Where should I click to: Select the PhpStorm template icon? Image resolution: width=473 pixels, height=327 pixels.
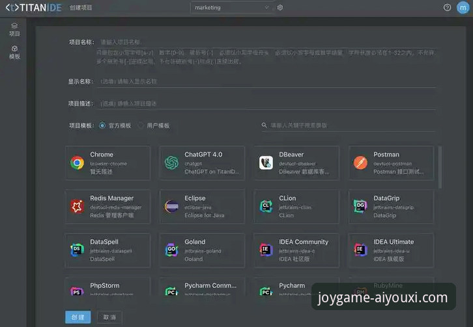click(x=78, y=291)
